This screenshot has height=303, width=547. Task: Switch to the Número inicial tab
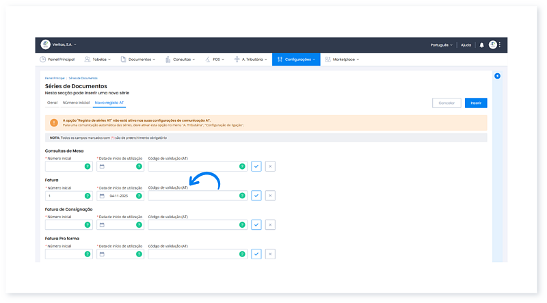click(x=75, y=103)
